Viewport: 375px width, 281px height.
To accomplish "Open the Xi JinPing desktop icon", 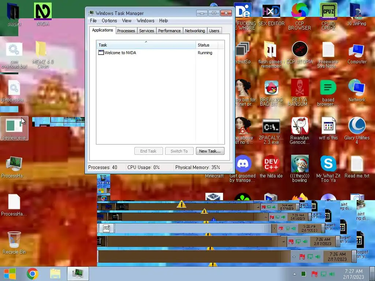I will pyautogui.click(x=357, y=14).
